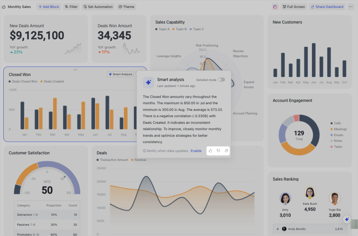
Task: Open Set Automation from the toolbar
Action: (x=98, y=7)
